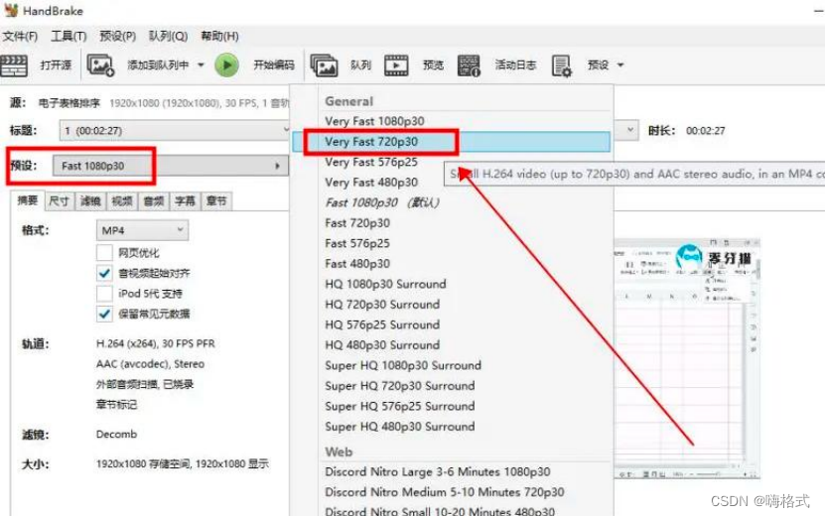Open the Activity Log icon
Viewport: 825px width, 517px height.
[469, 65]
